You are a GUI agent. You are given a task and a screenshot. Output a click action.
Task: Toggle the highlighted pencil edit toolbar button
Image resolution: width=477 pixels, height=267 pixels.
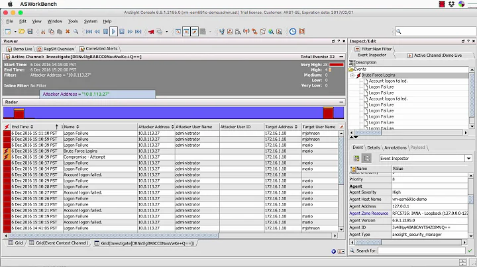point(194,32)
